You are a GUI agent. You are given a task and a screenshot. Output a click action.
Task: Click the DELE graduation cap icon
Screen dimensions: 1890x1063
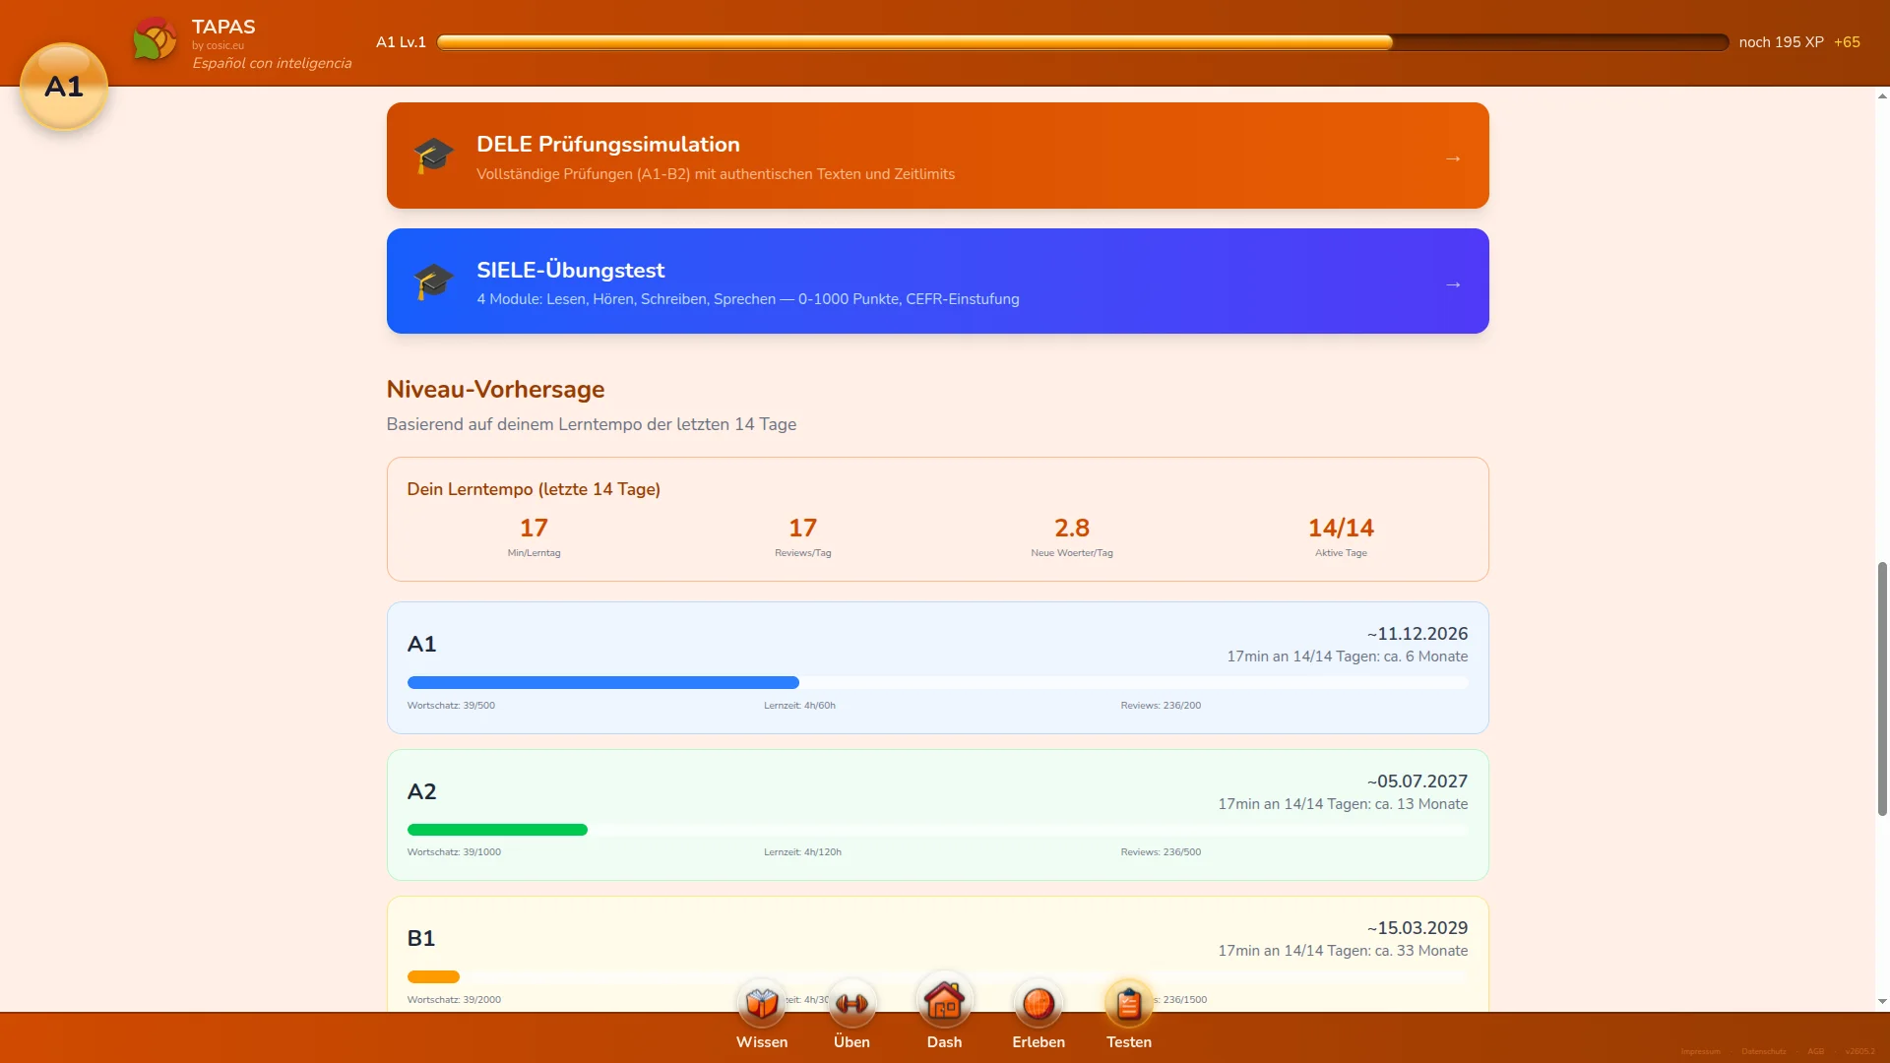(x=433, y=156)
